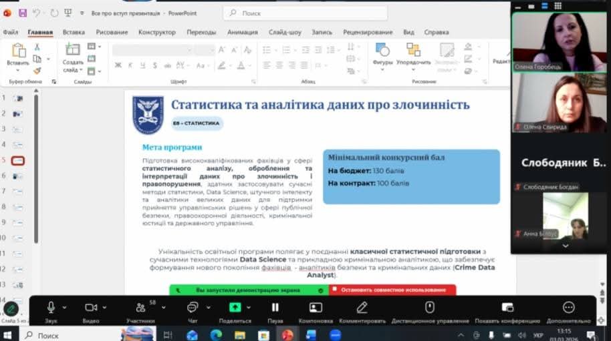Click the Дистанционное управление mouse icon

(430, 307)
